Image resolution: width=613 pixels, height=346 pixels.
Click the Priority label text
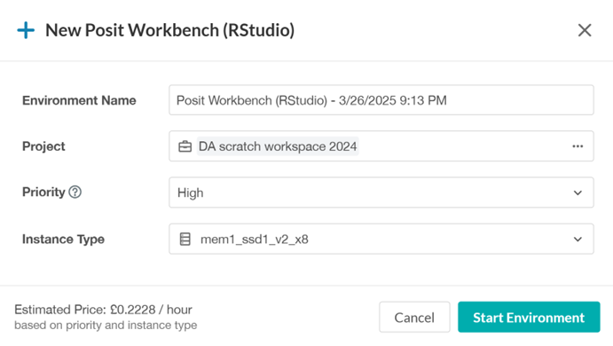coord(43,192)
